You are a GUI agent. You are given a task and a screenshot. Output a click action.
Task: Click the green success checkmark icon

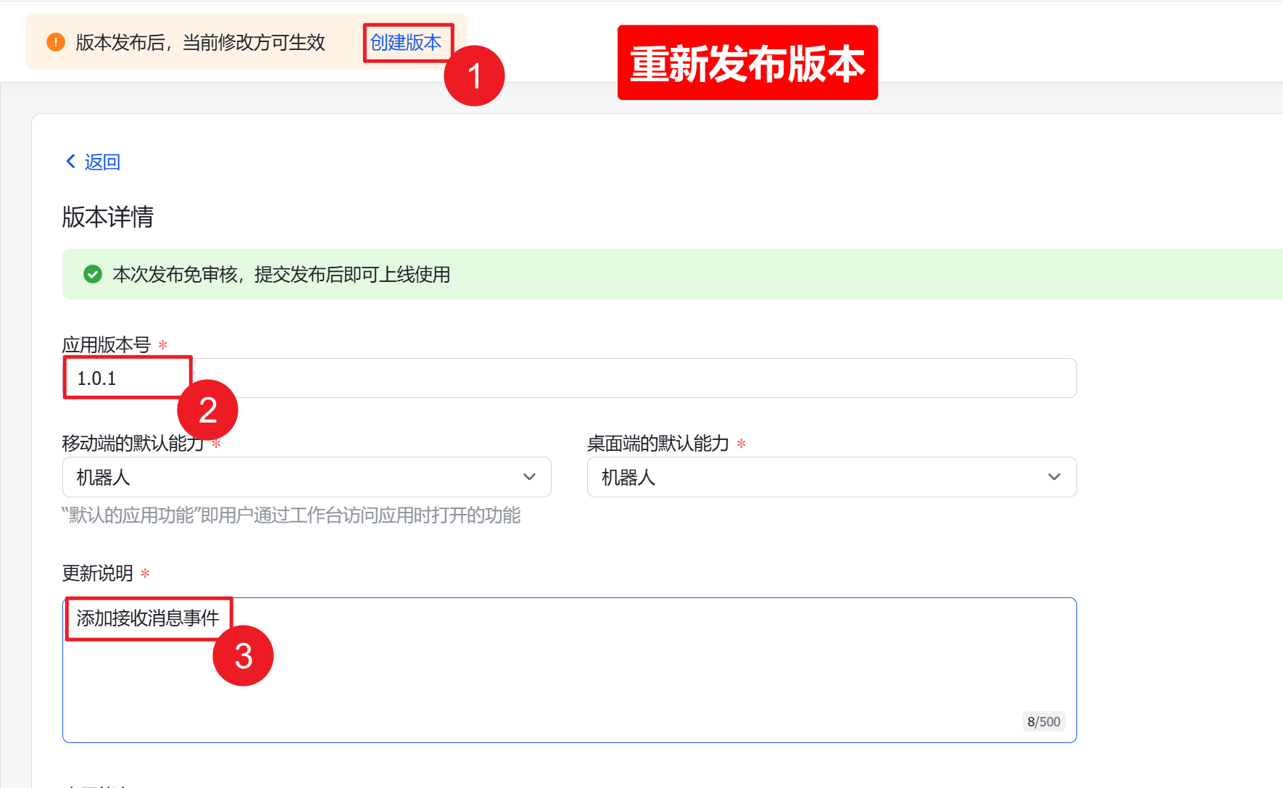coord(93,274)
